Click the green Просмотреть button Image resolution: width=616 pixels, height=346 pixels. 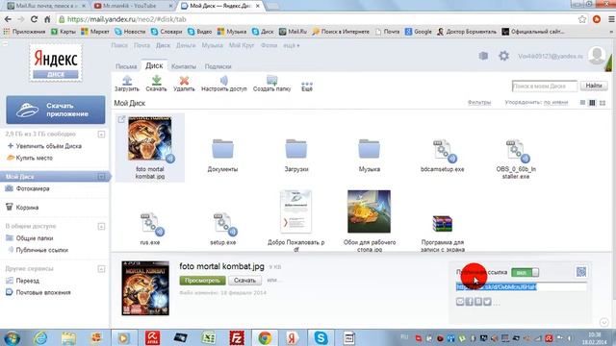tap(202, 281)
